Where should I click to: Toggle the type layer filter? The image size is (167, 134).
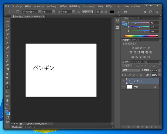pos(146,65)
